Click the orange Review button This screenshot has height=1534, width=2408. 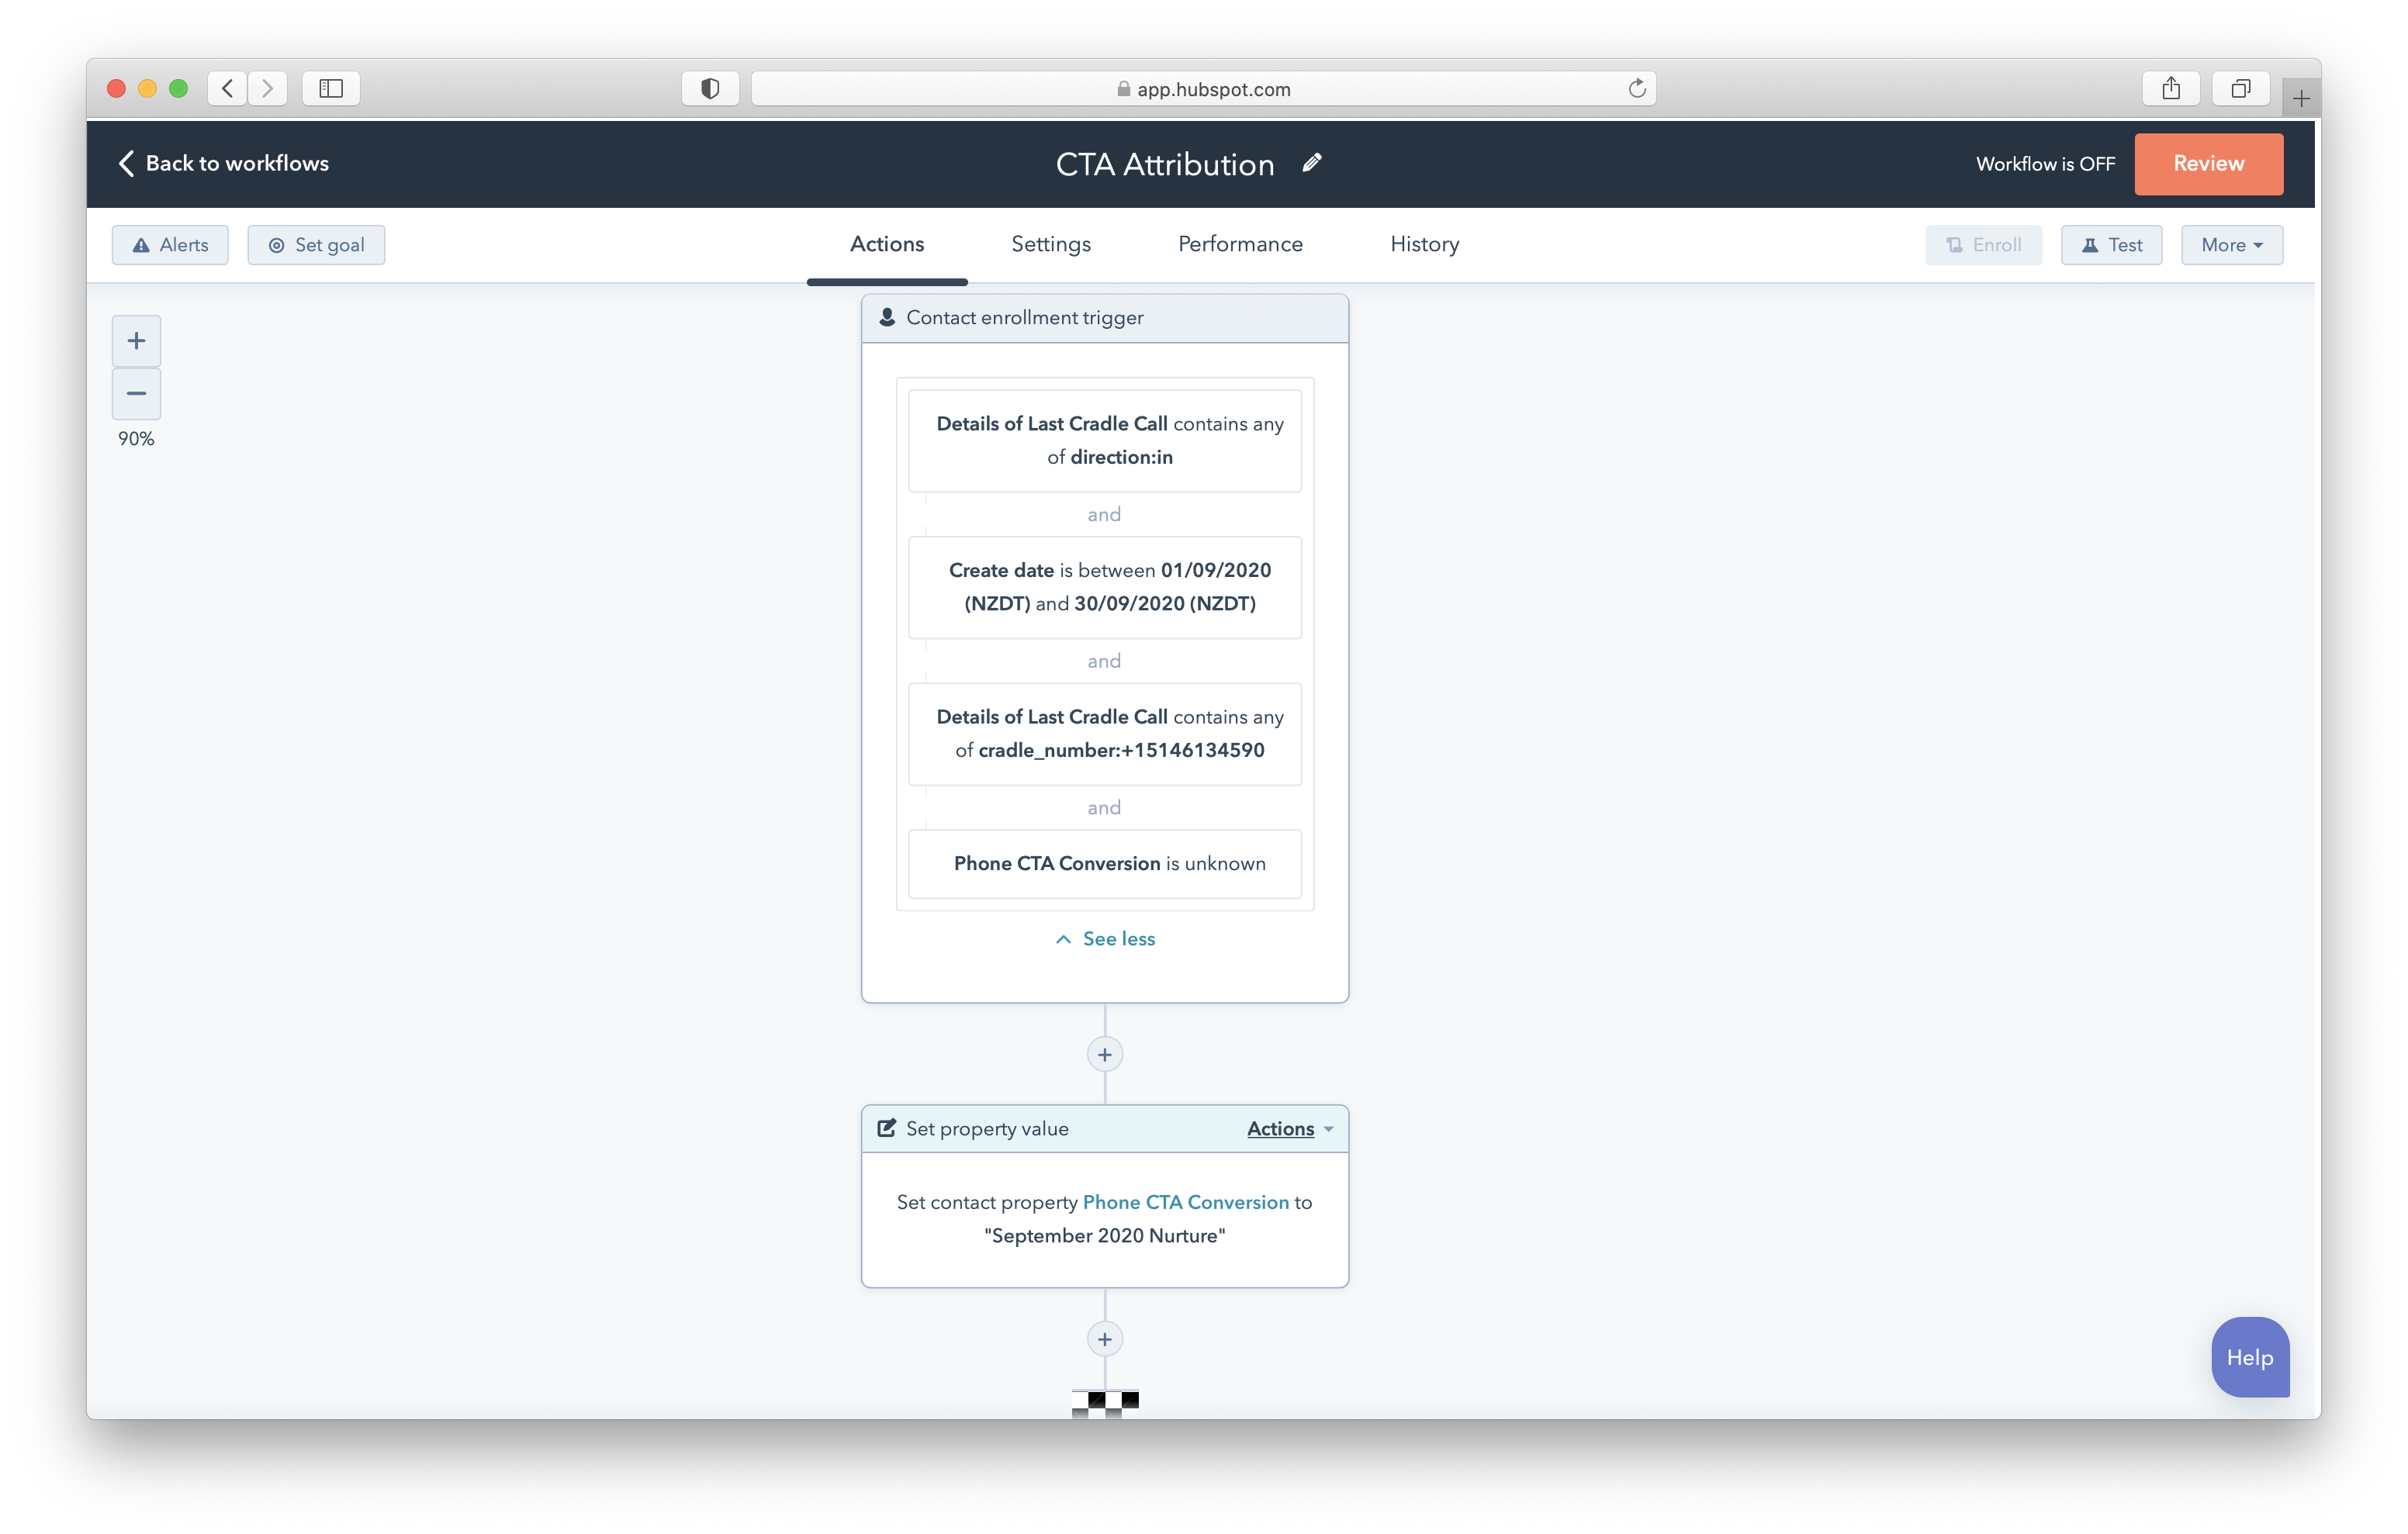click(2208, 163)
